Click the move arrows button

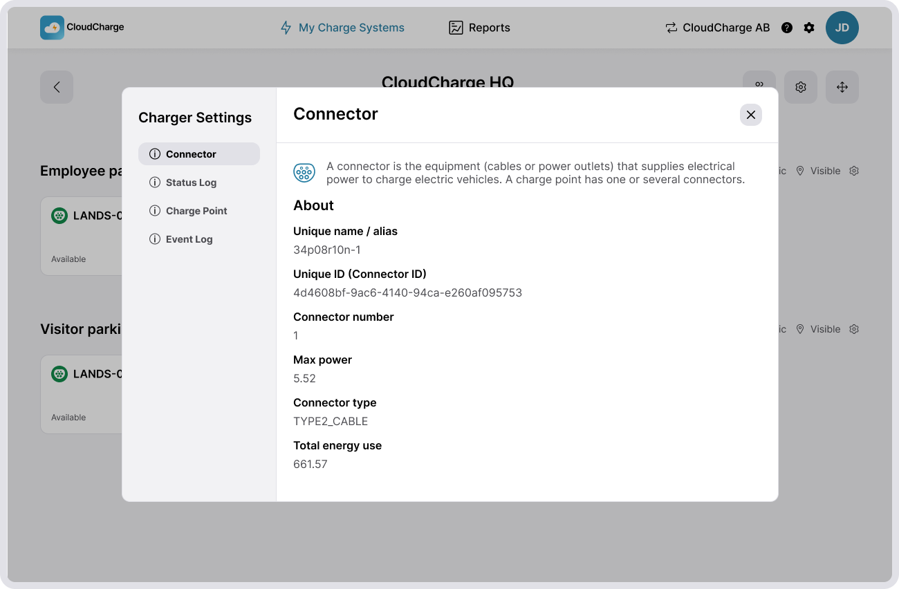click(842, 87)
